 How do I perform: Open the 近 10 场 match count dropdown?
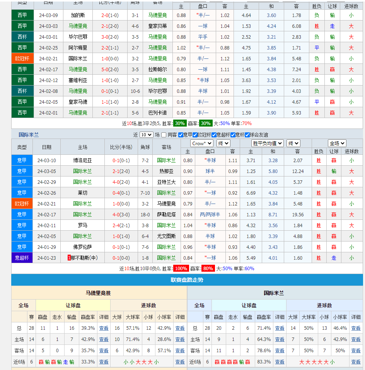pos(146,135)
